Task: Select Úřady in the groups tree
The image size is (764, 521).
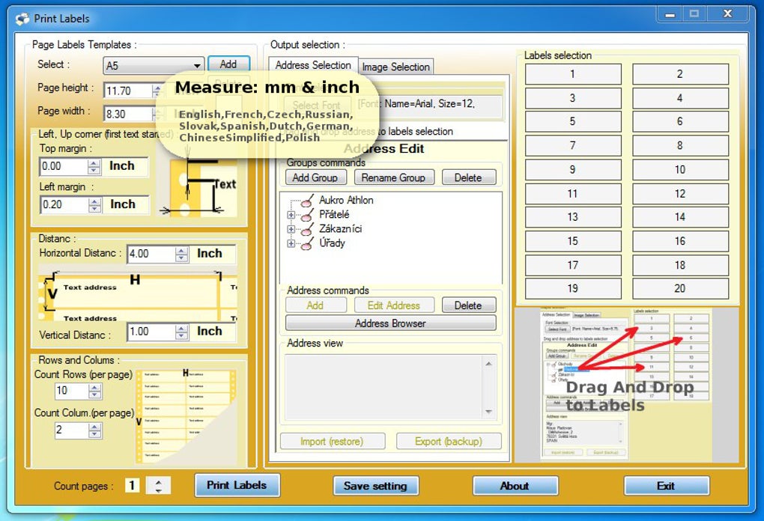Action: coord(333,243)
